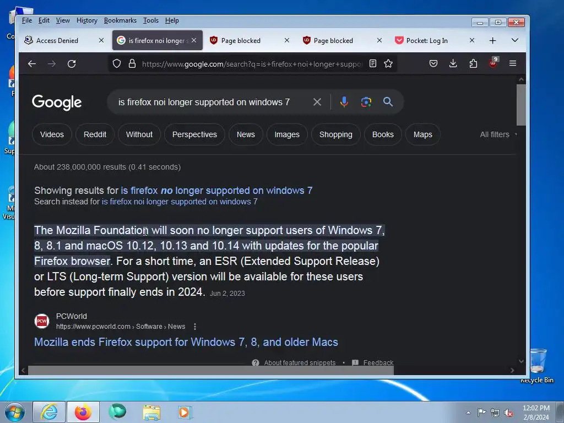Image resolution: width=564 pixels, height=423 pixels.
Task: Close the Pocket: Log In tab
Action: coord(472,40)
